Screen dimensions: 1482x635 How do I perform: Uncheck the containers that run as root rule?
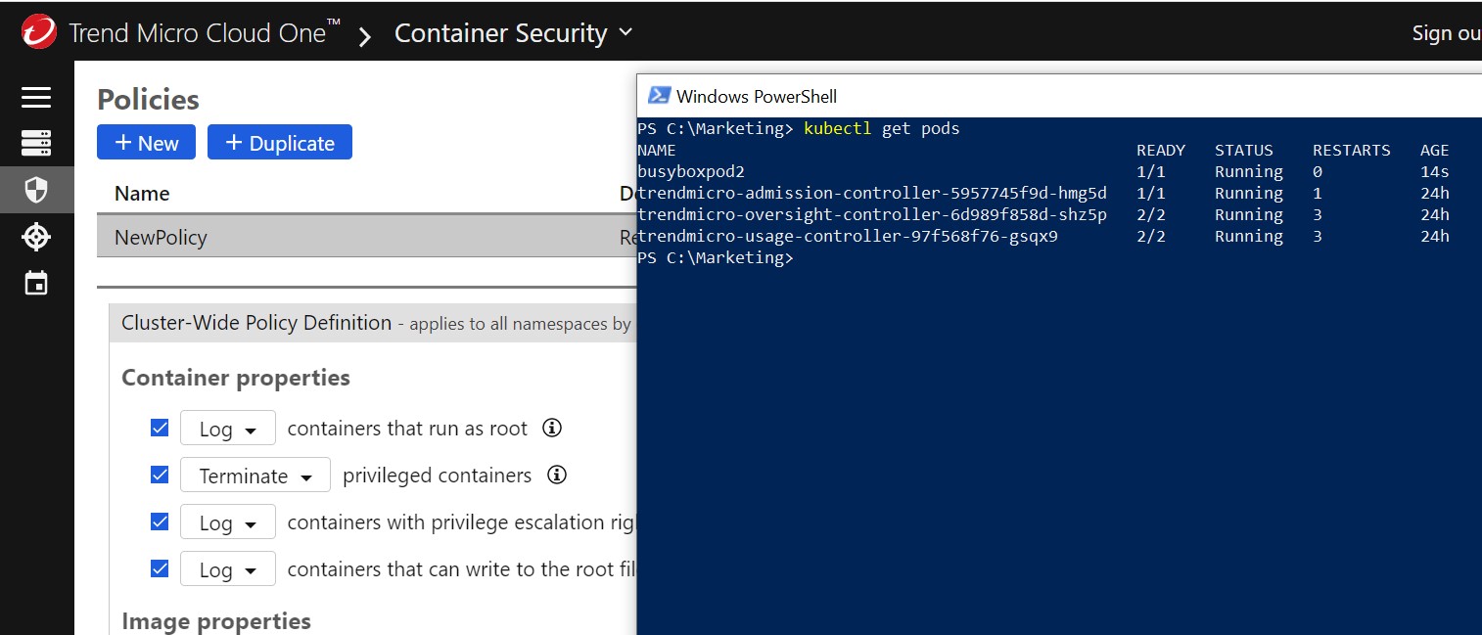coord(160,428)
